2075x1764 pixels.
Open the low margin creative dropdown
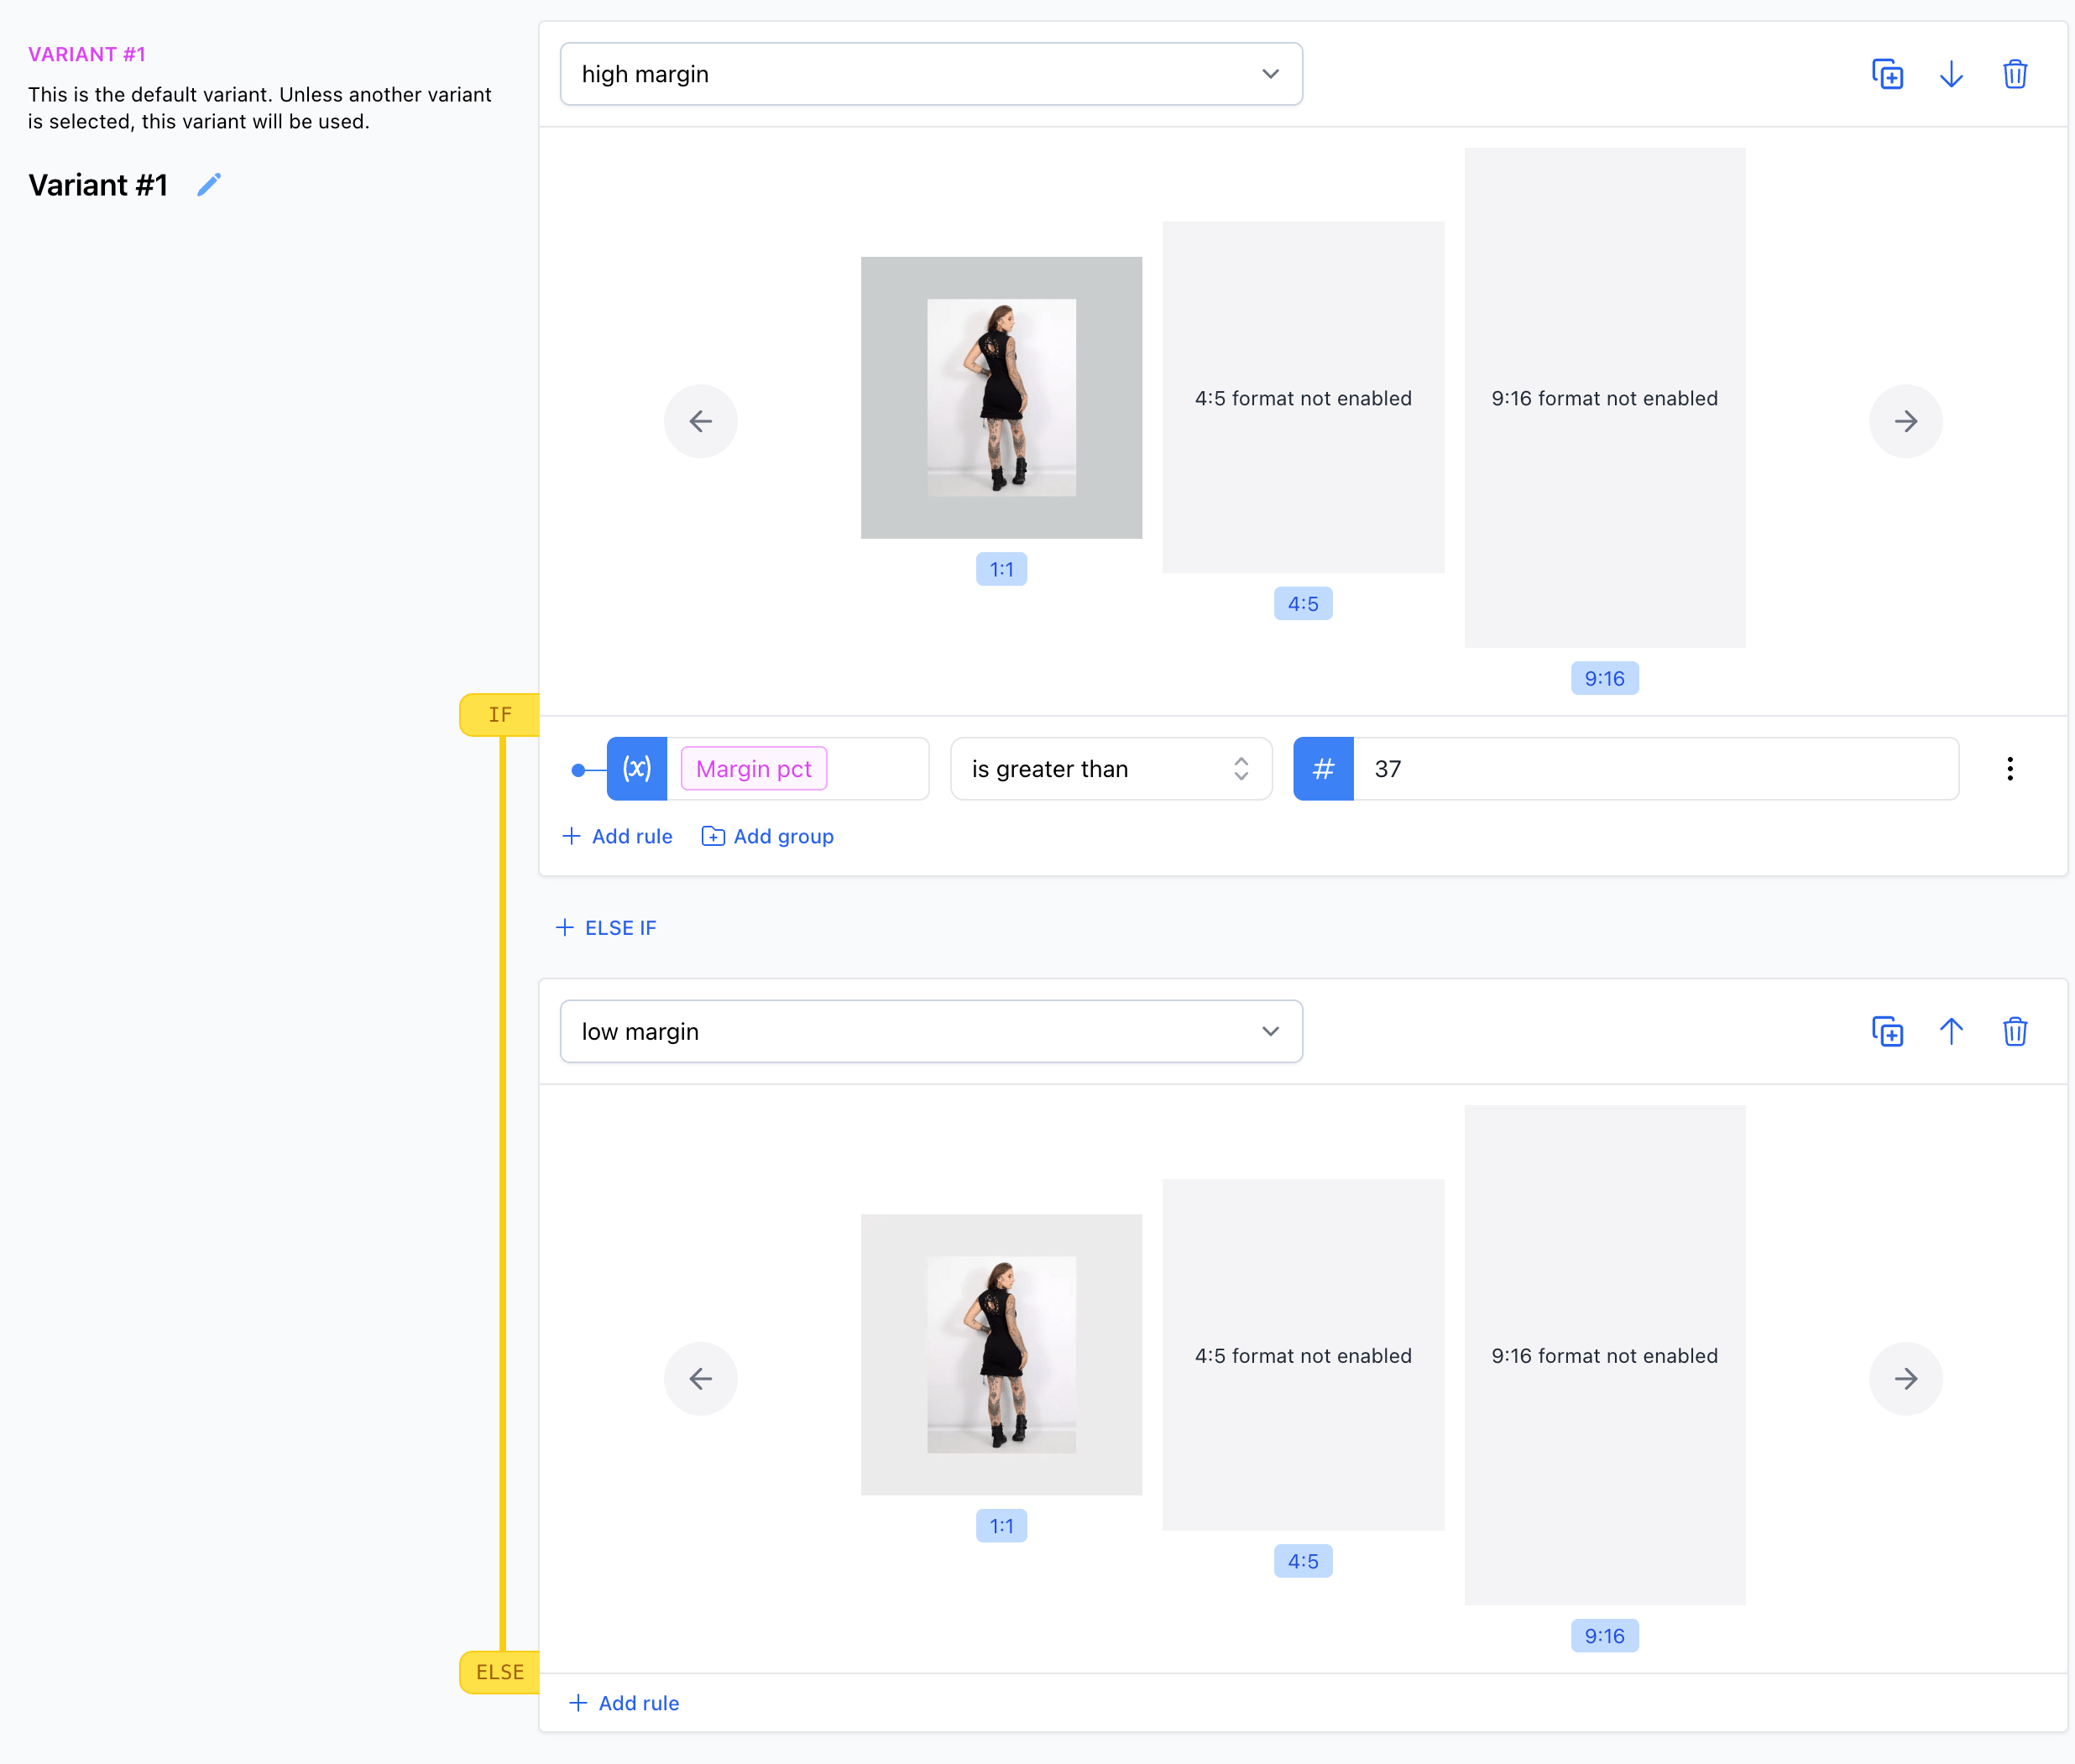click(x=930, y=1031)
